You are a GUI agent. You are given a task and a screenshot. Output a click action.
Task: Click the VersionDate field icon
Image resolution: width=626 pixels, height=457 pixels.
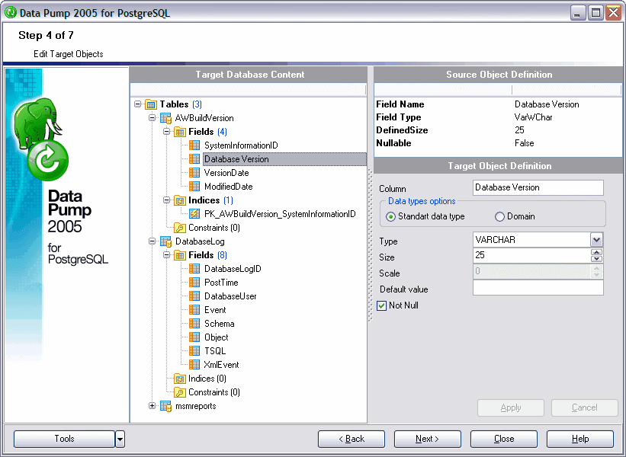point(194,173)
